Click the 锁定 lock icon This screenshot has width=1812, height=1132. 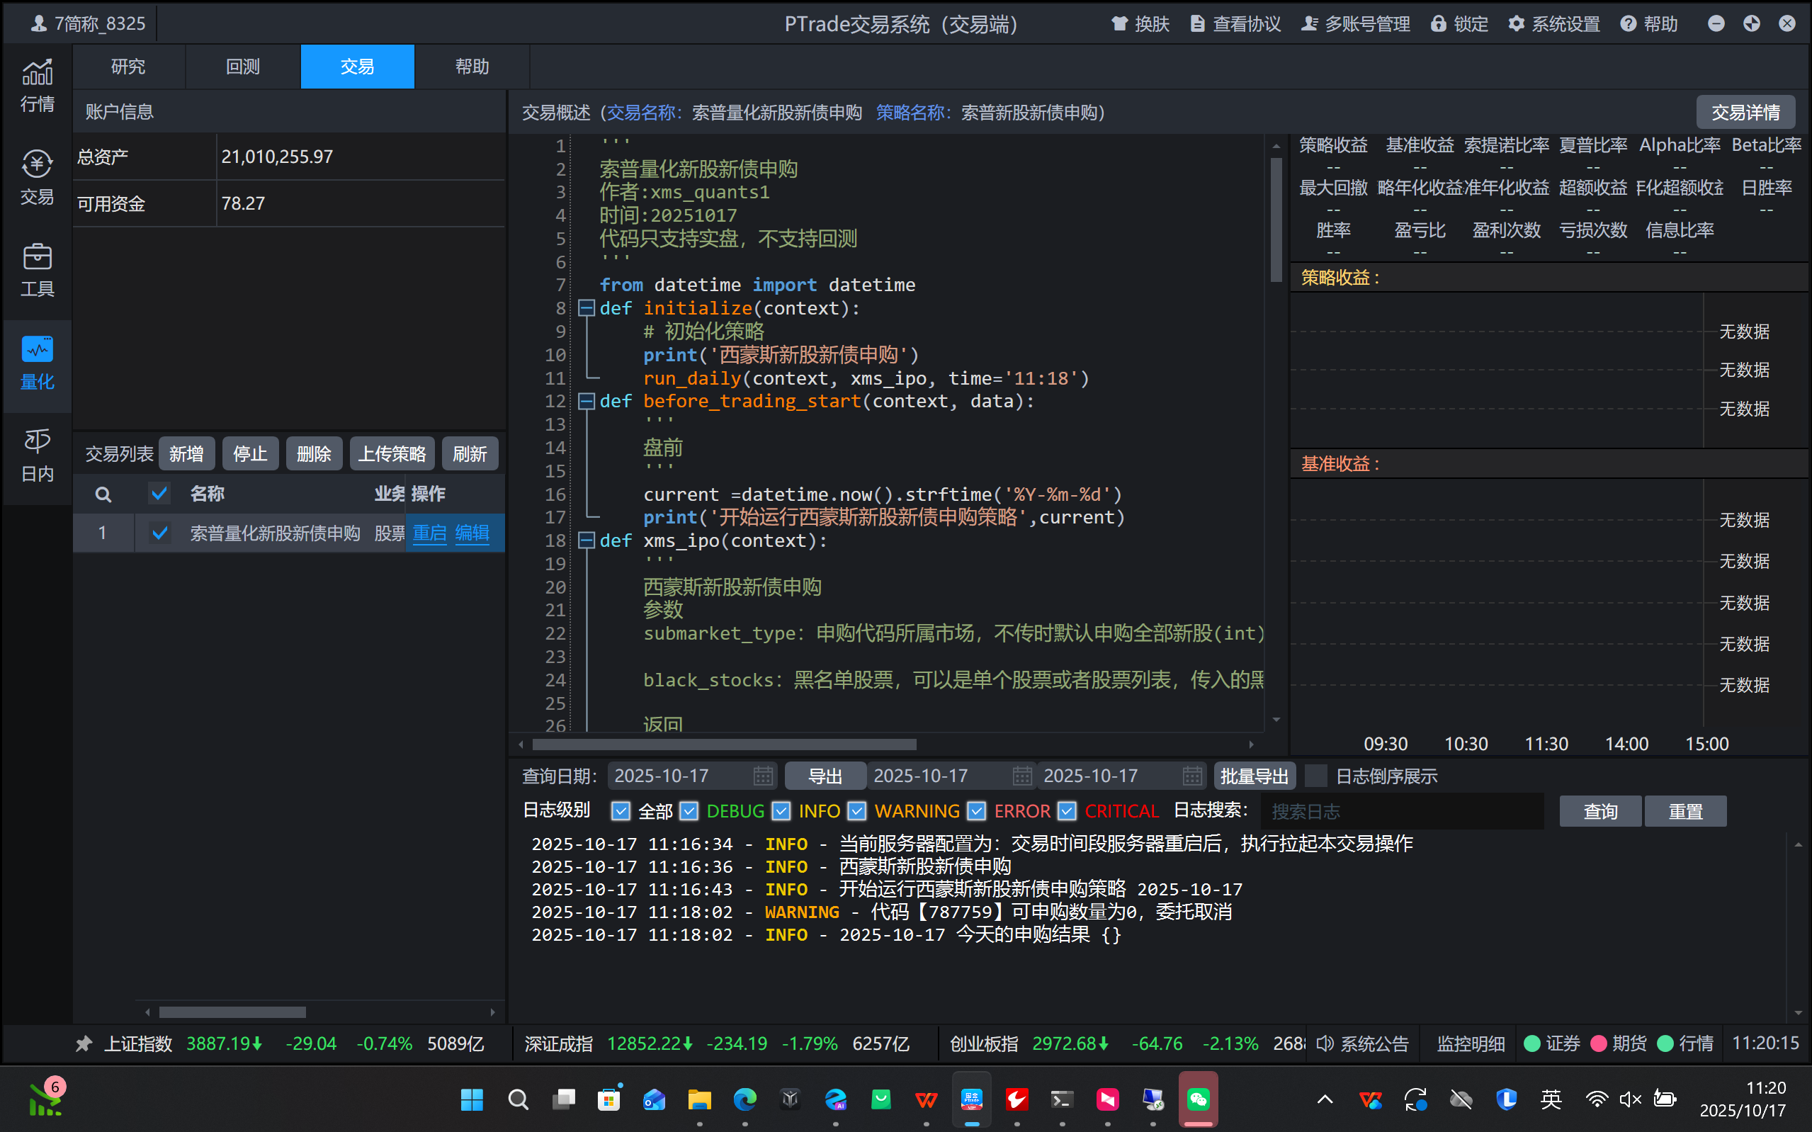(x=1438, y=24)
